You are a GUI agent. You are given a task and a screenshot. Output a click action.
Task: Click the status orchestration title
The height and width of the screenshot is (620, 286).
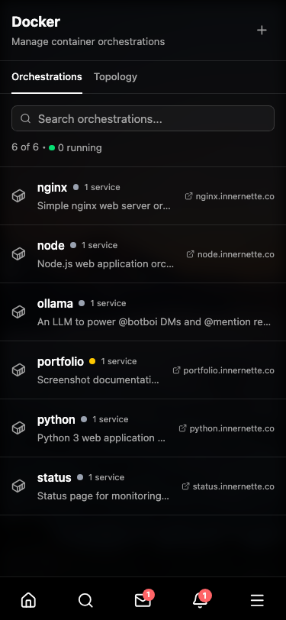point(54,478)
